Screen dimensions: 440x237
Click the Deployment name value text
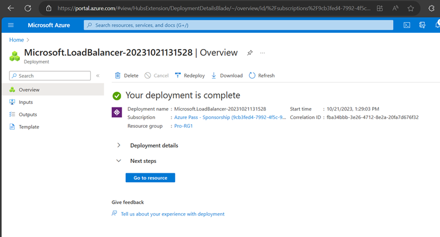tap(220, 109)
